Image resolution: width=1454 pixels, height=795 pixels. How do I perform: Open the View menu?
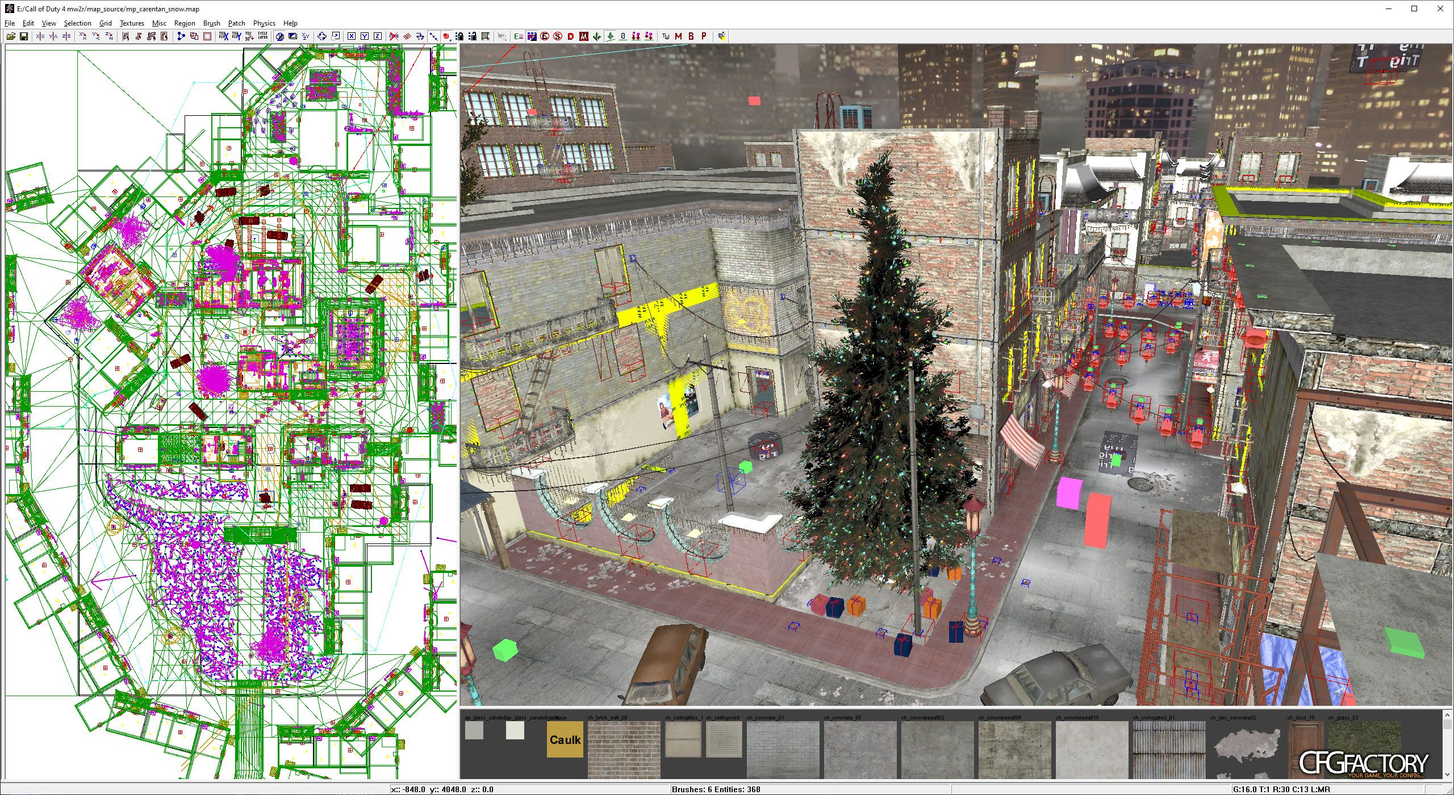pyautogui.click(x=49, y=23)
